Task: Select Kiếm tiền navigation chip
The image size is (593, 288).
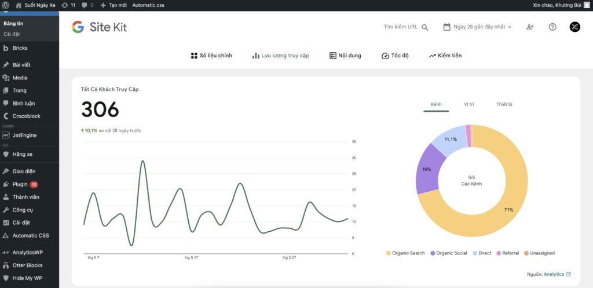Action: [445, 56]
